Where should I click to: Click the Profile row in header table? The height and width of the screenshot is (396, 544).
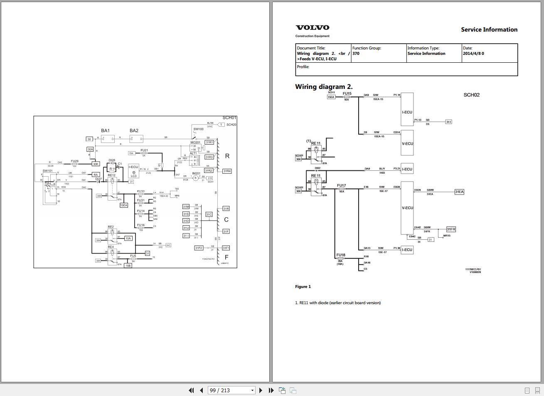406,69
